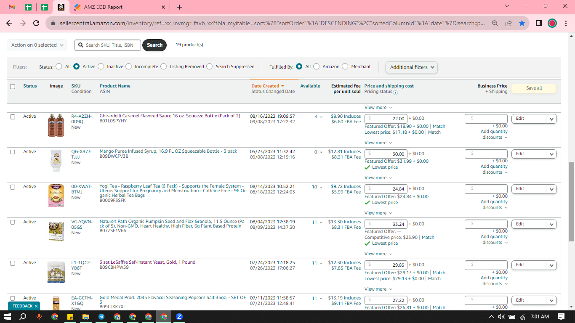The height and width of the screenshot is (323, 575).
Task: Click the Search button
Action: pos(154,45)
